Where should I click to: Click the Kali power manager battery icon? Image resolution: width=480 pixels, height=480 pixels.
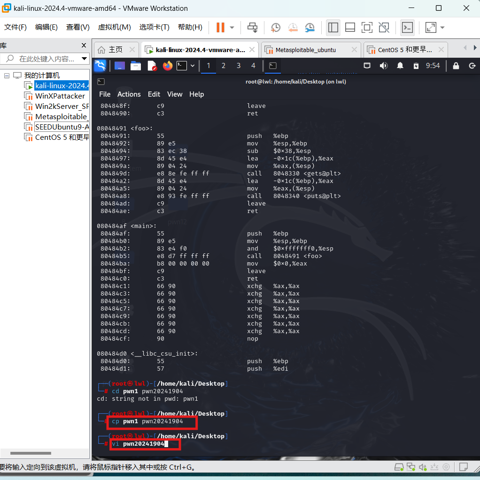point(416,66)
